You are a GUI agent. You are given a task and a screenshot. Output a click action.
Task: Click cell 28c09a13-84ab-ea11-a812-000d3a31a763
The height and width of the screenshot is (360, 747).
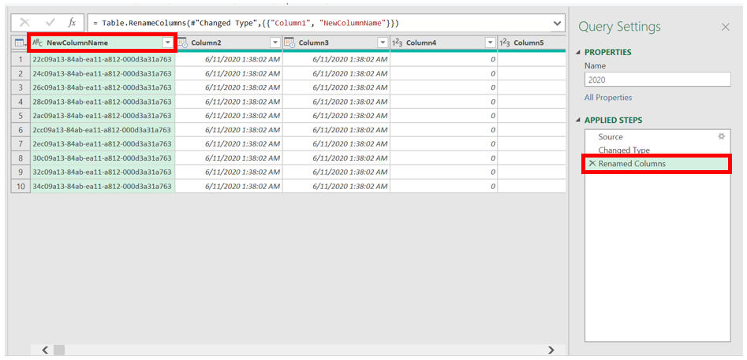(x=103, y=102)
